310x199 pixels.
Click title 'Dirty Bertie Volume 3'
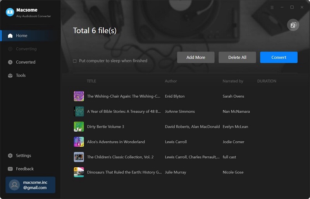105,127
